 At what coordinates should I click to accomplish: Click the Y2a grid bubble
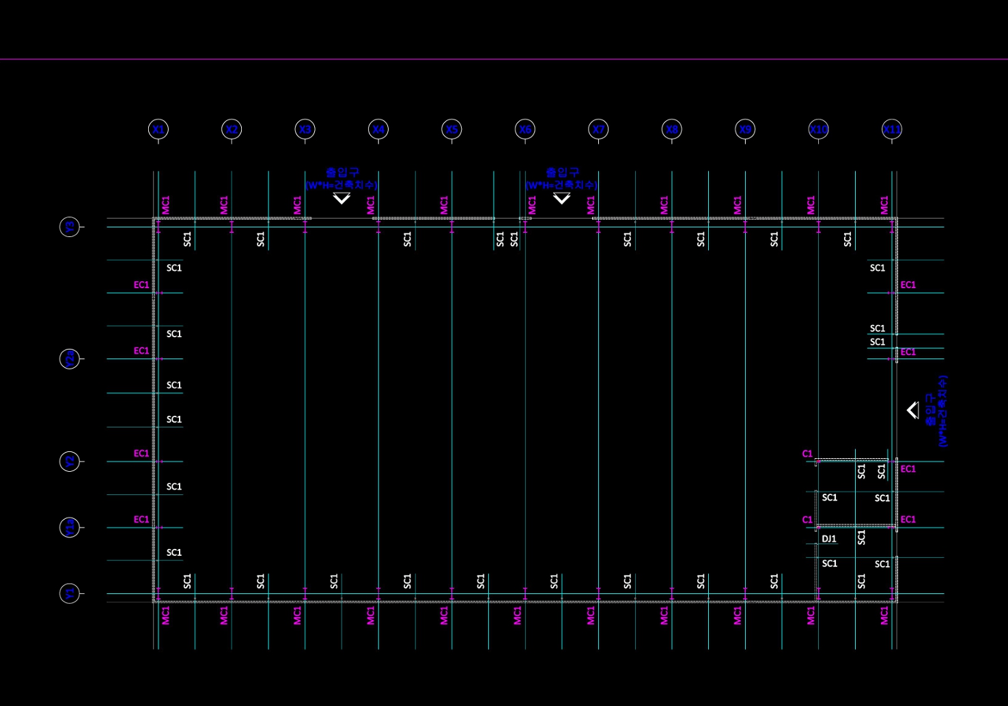(70, 358)
